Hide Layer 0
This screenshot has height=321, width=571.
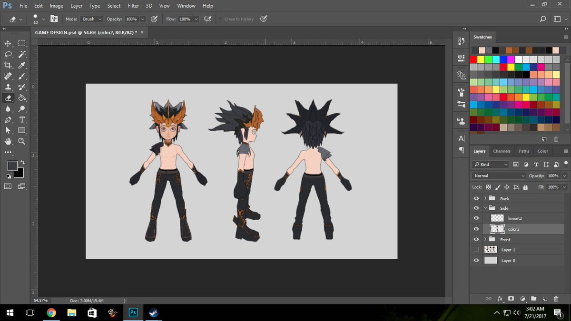coord(476,260)
